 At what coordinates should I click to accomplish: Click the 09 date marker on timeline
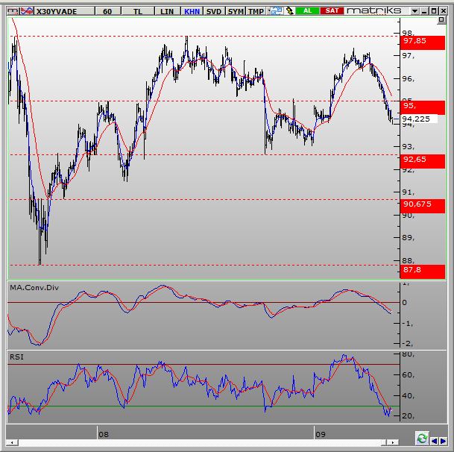[321, 434]
